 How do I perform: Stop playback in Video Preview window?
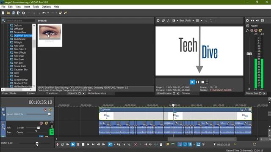(x=203, y=82)
